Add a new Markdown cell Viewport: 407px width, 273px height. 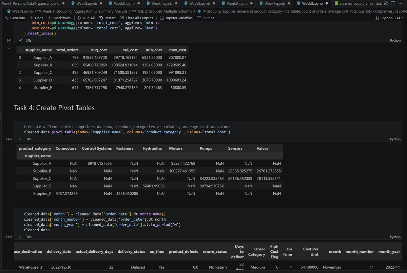click(x=59, y=18)
